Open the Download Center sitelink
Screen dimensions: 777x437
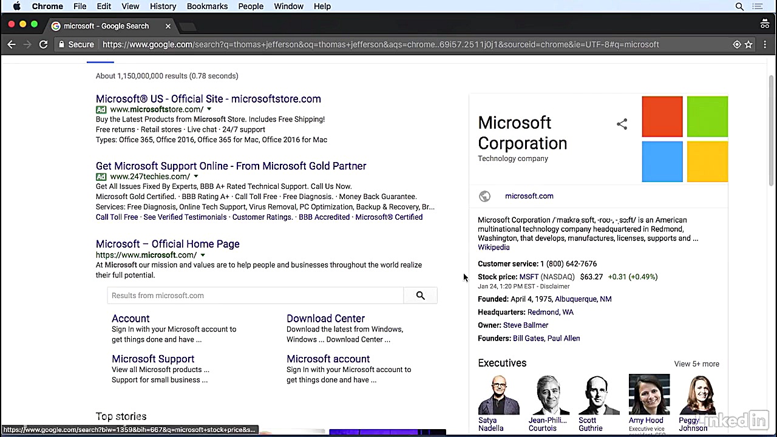click(x=325, y=319)
